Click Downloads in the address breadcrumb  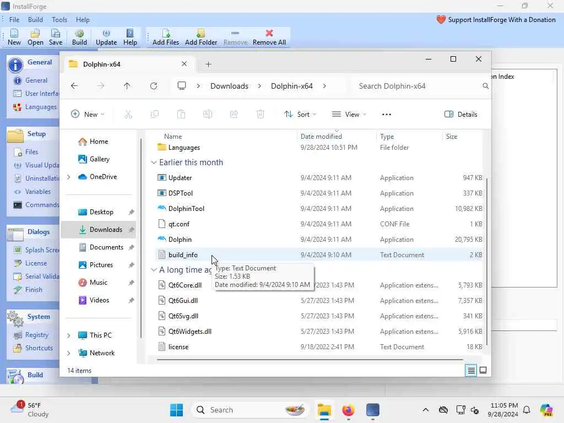tap(229, 86)
